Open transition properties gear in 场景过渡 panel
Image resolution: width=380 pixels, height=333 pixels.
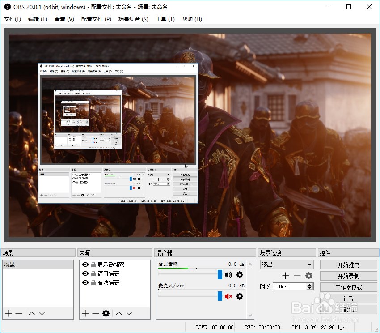point(308,276)
